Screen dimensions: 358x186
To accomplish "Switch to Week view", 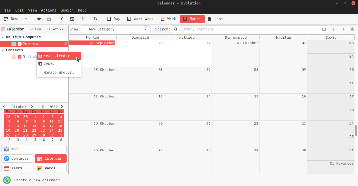I will click(x=168, y=19).
